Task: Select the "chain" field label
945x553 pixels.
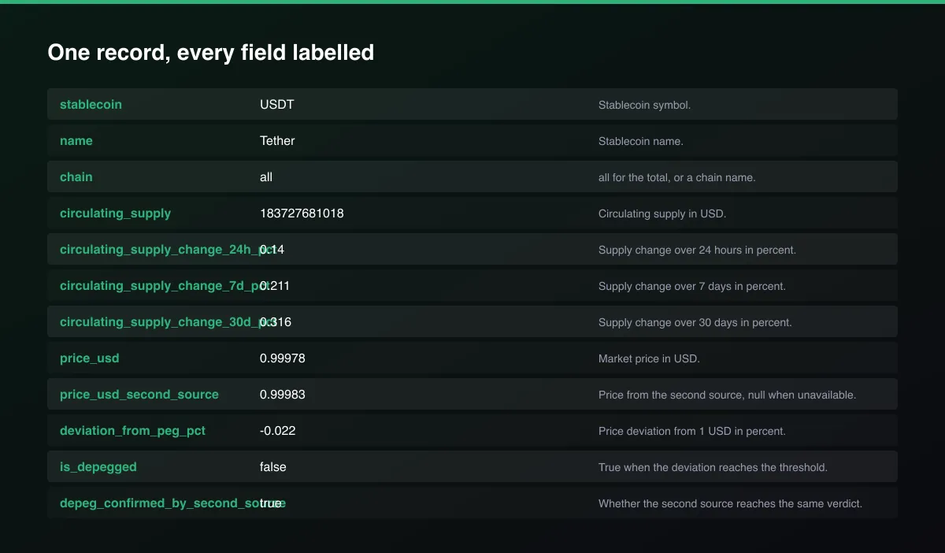Action: 76,176
